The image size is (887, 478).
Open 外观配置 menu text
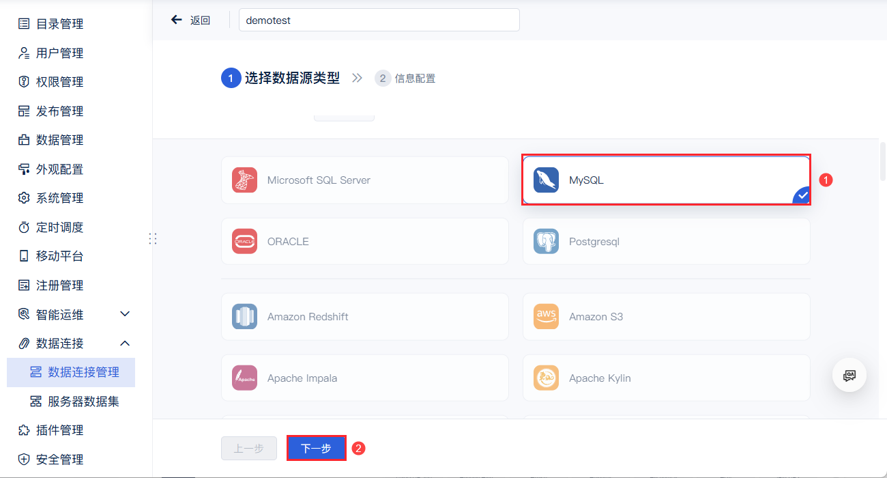click(x=60, y=169)
